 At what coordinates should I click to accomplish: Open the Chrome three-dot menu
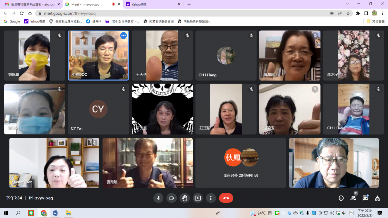pyautogui.click(x=382, y=13)
